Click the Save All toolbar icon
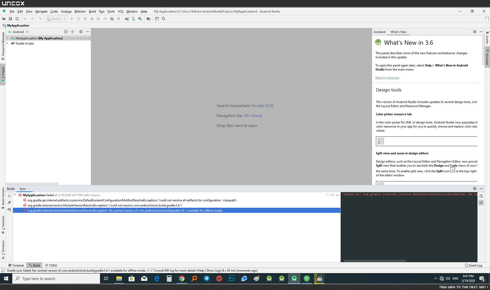The height and width of the screenshot is (290, 490). tap(10, 19)
